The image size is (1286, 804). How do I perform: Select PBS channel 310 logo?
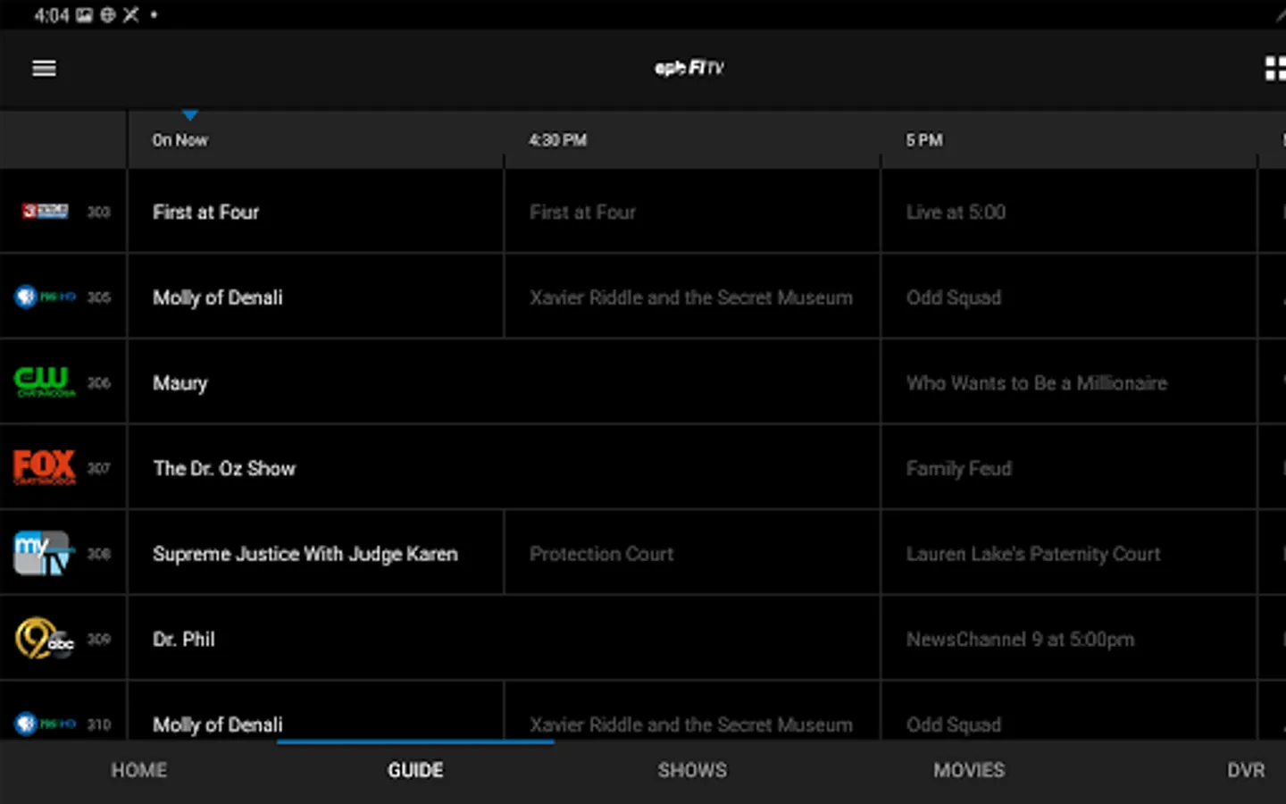45,724
